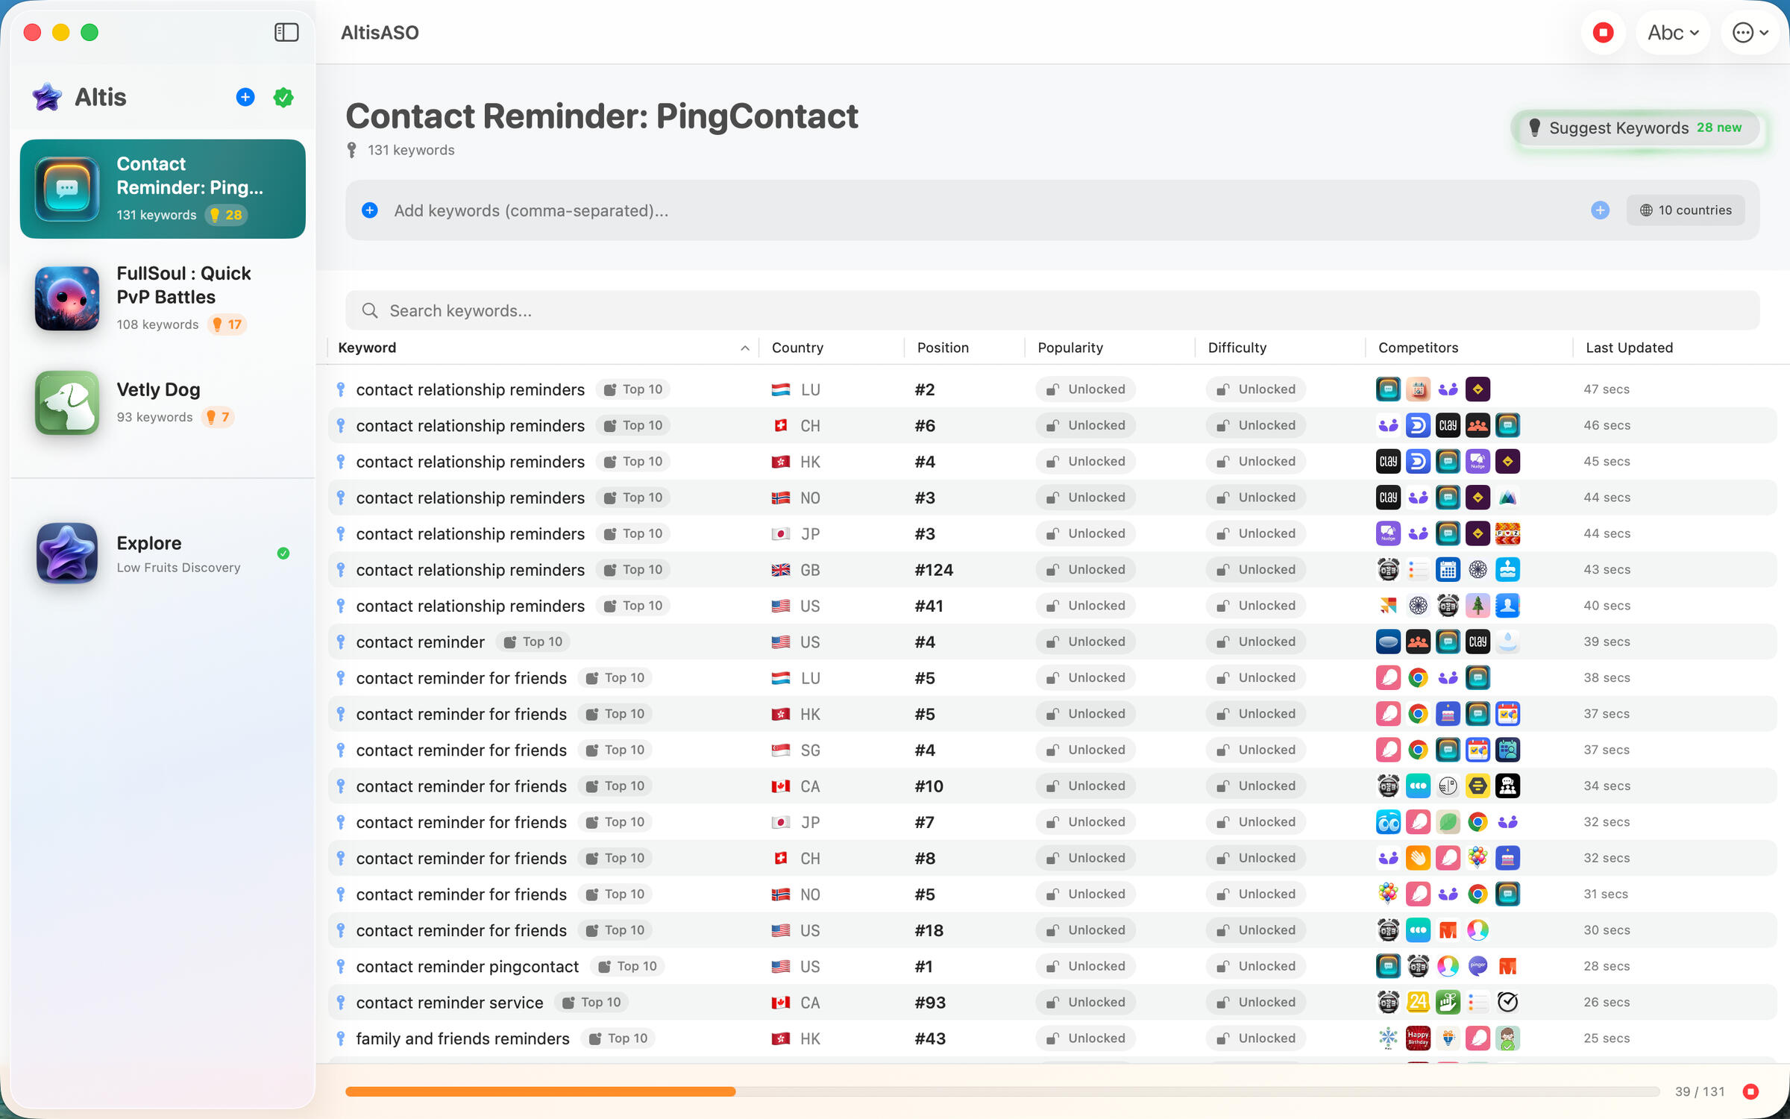Sort by the Position column header
The height and width of the screenshot is (1119, 1790).
coord(943,348)
